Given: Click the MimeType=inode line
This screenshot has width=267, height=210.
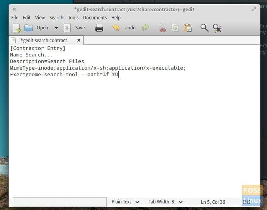Looking at the screenshot, I should (x=98, y=68).
